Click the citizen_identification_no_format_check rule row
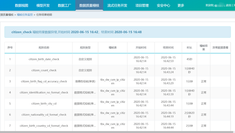235x133 pixels. 117,92
